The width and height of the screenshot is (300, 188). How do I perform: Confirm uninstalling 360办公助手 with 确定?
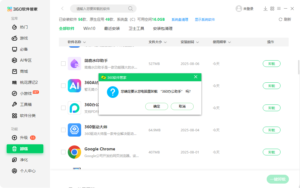click(x=157, y=106)
